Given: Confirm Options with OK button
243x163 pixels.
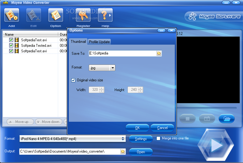Looking at the screenshot, I should 137,128.
